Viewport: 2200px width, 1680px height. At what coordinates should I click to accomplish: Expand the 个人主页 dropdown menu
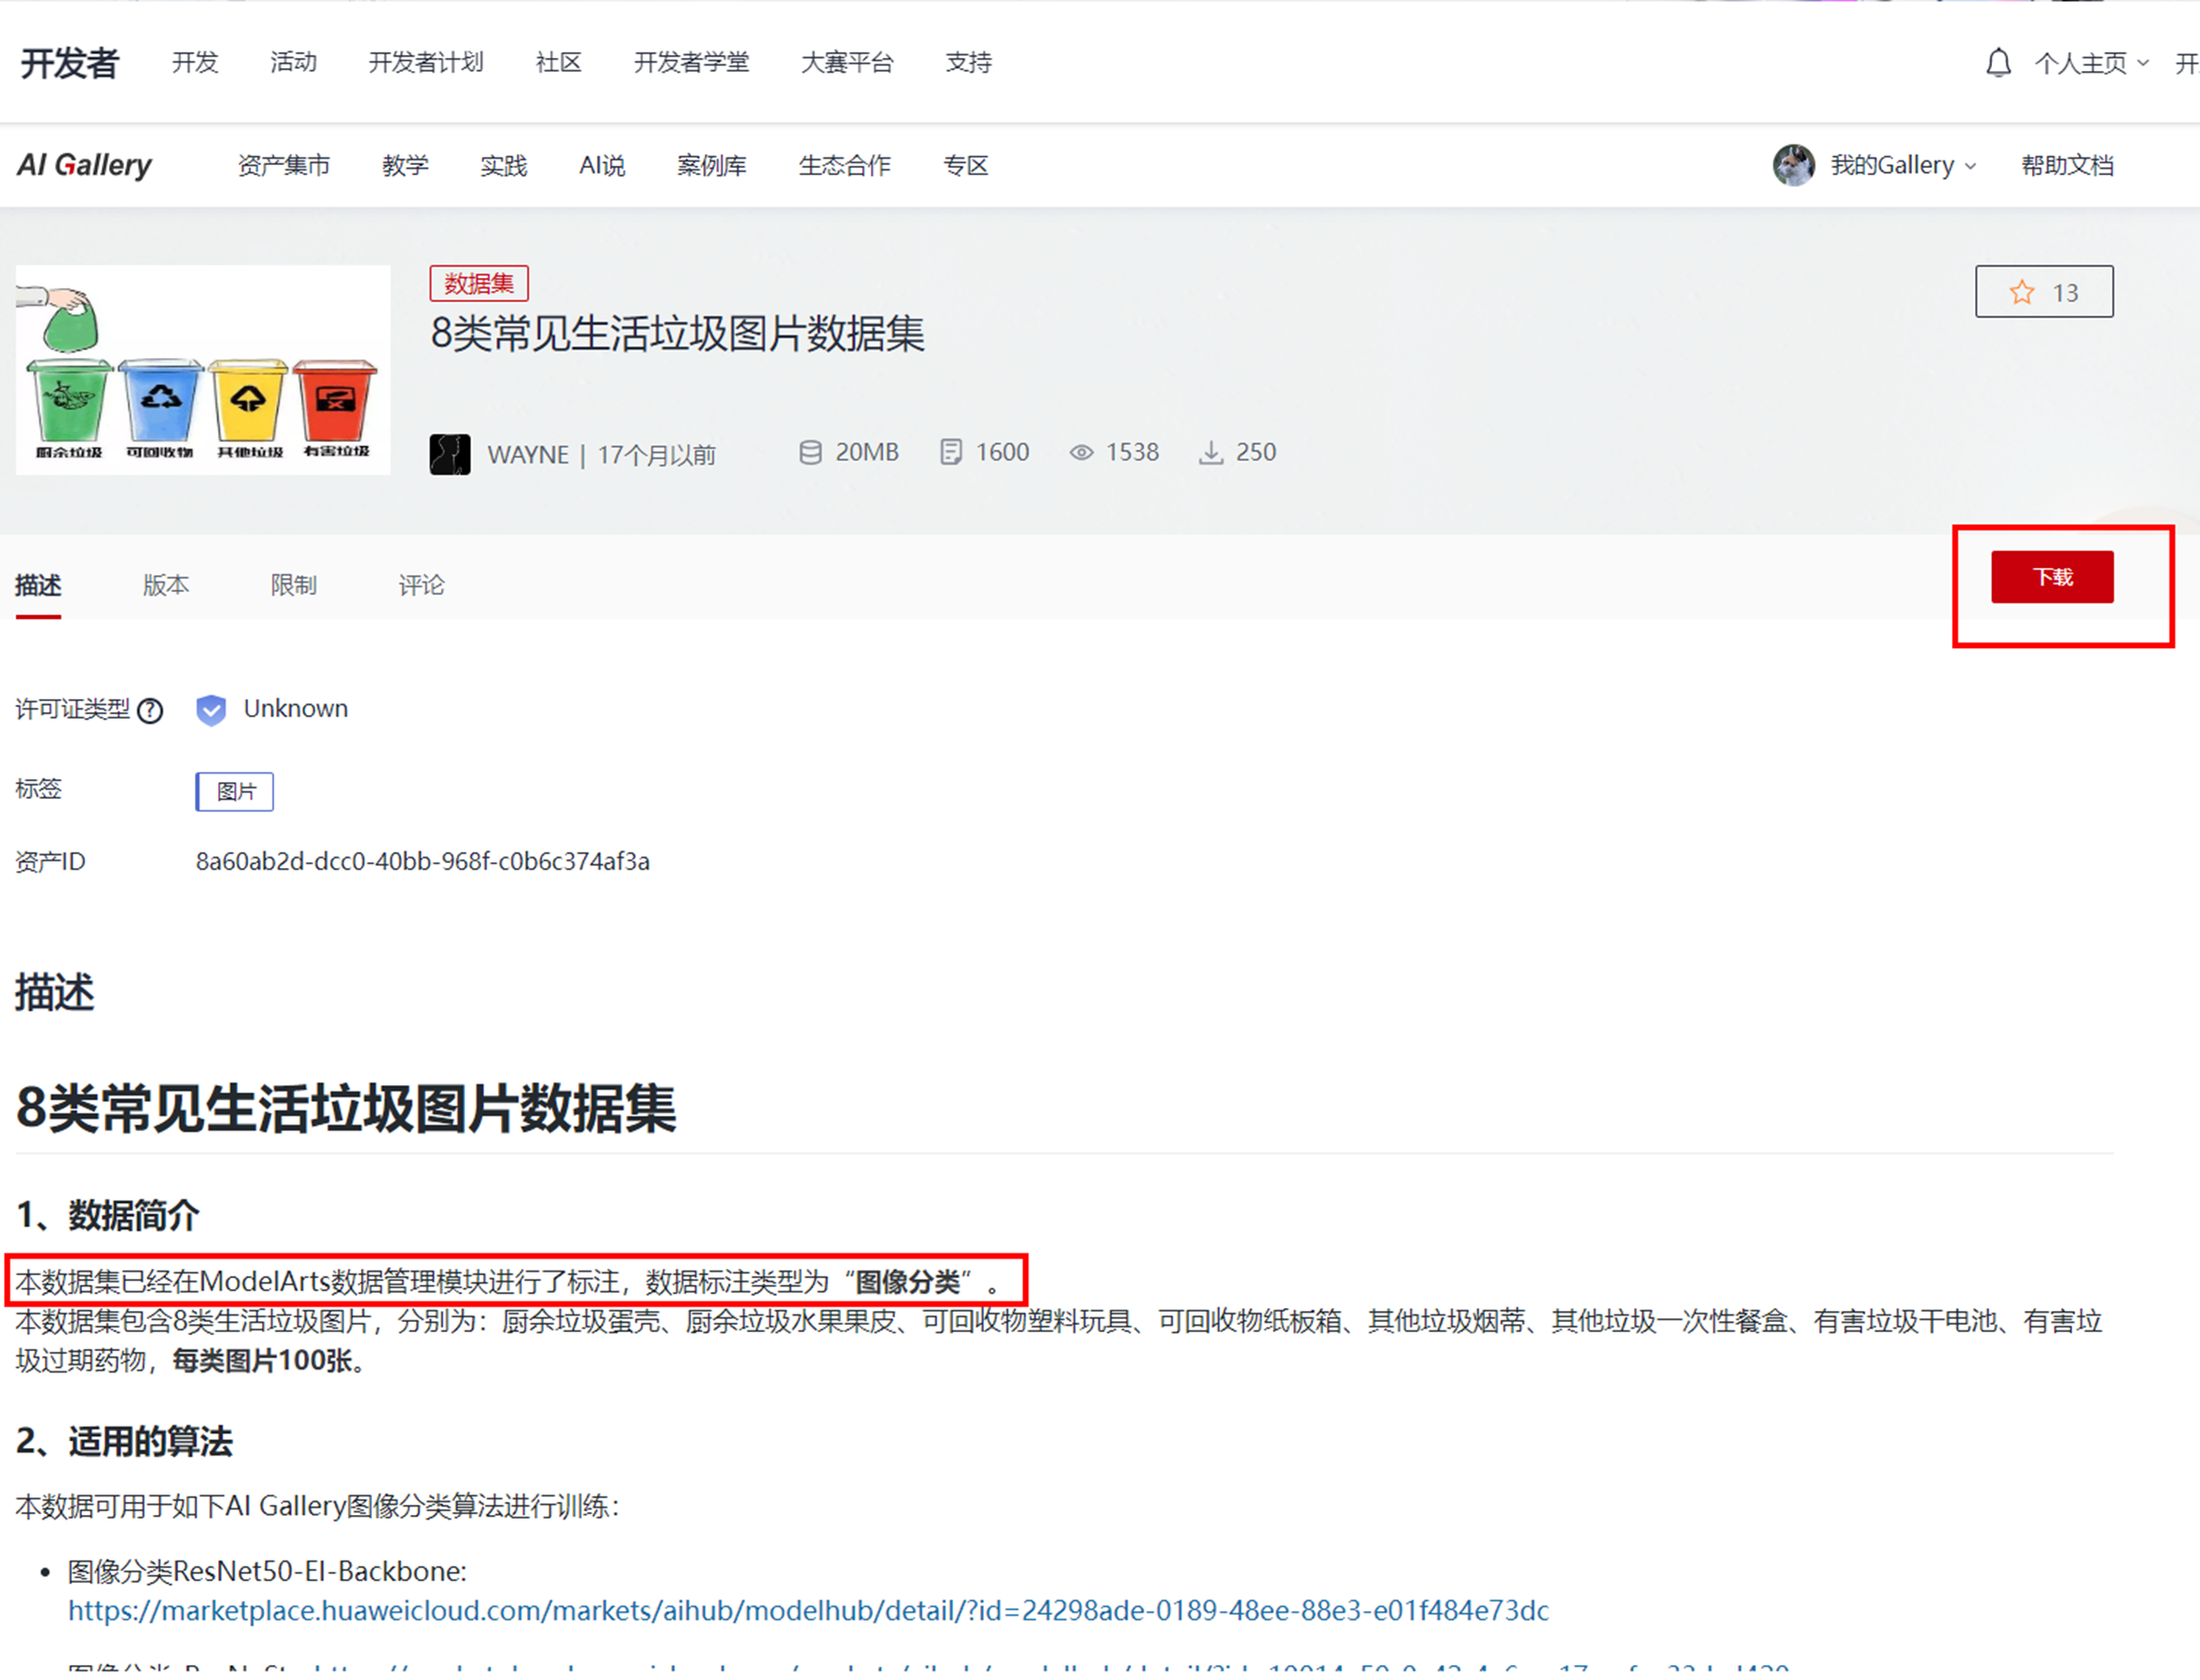click(x=2091, y=63)
